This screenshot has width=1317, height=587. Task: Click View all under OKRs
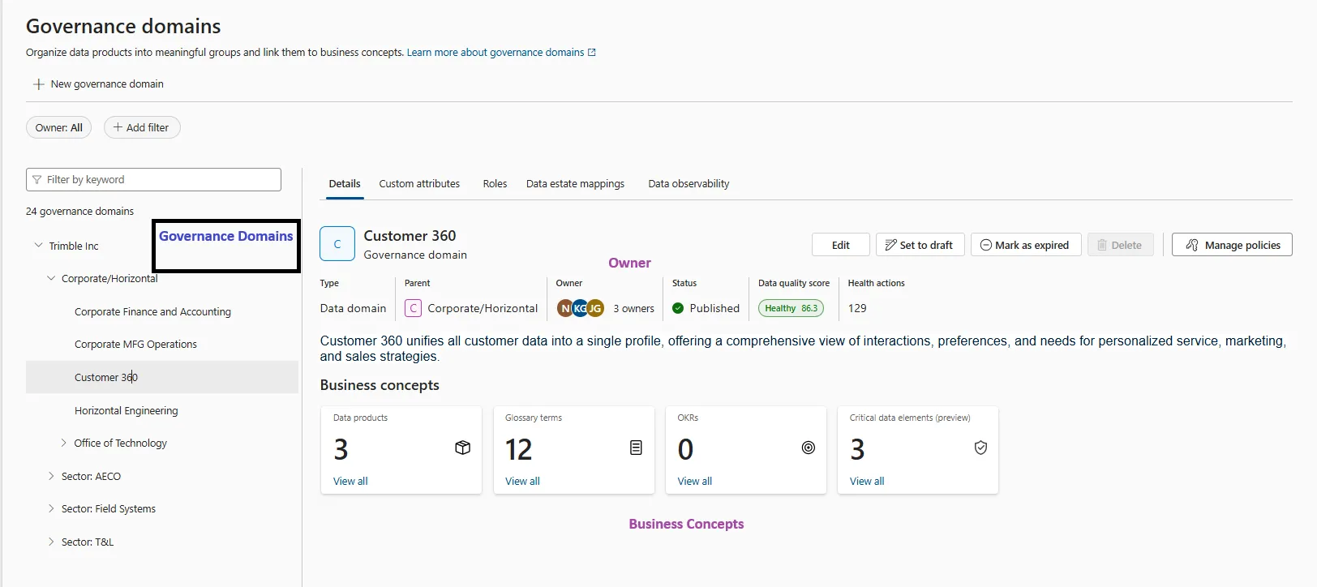(x=695, y=481)
